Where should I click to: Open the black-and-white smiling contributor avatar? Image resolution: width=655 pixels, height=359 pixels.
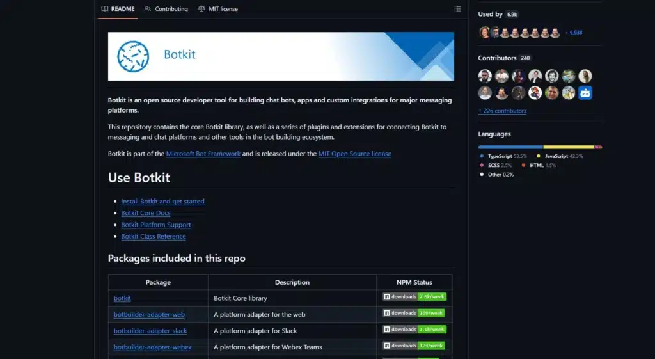click(552, 76)
